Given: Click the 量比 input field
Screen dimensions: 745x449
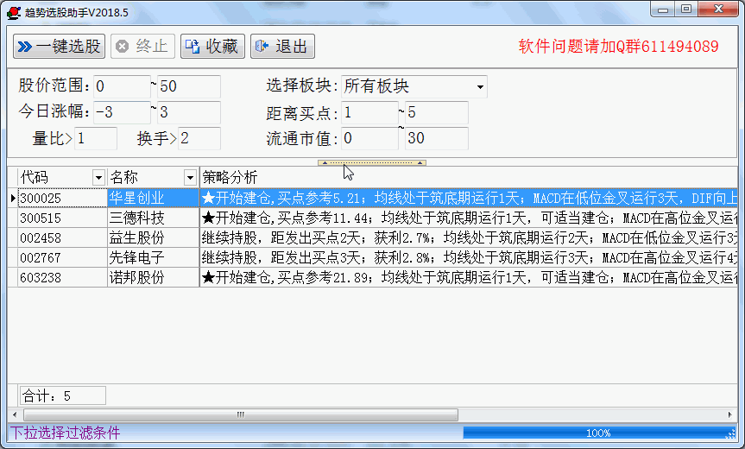Looking at the screenshot, I should [x=96, y=138].
